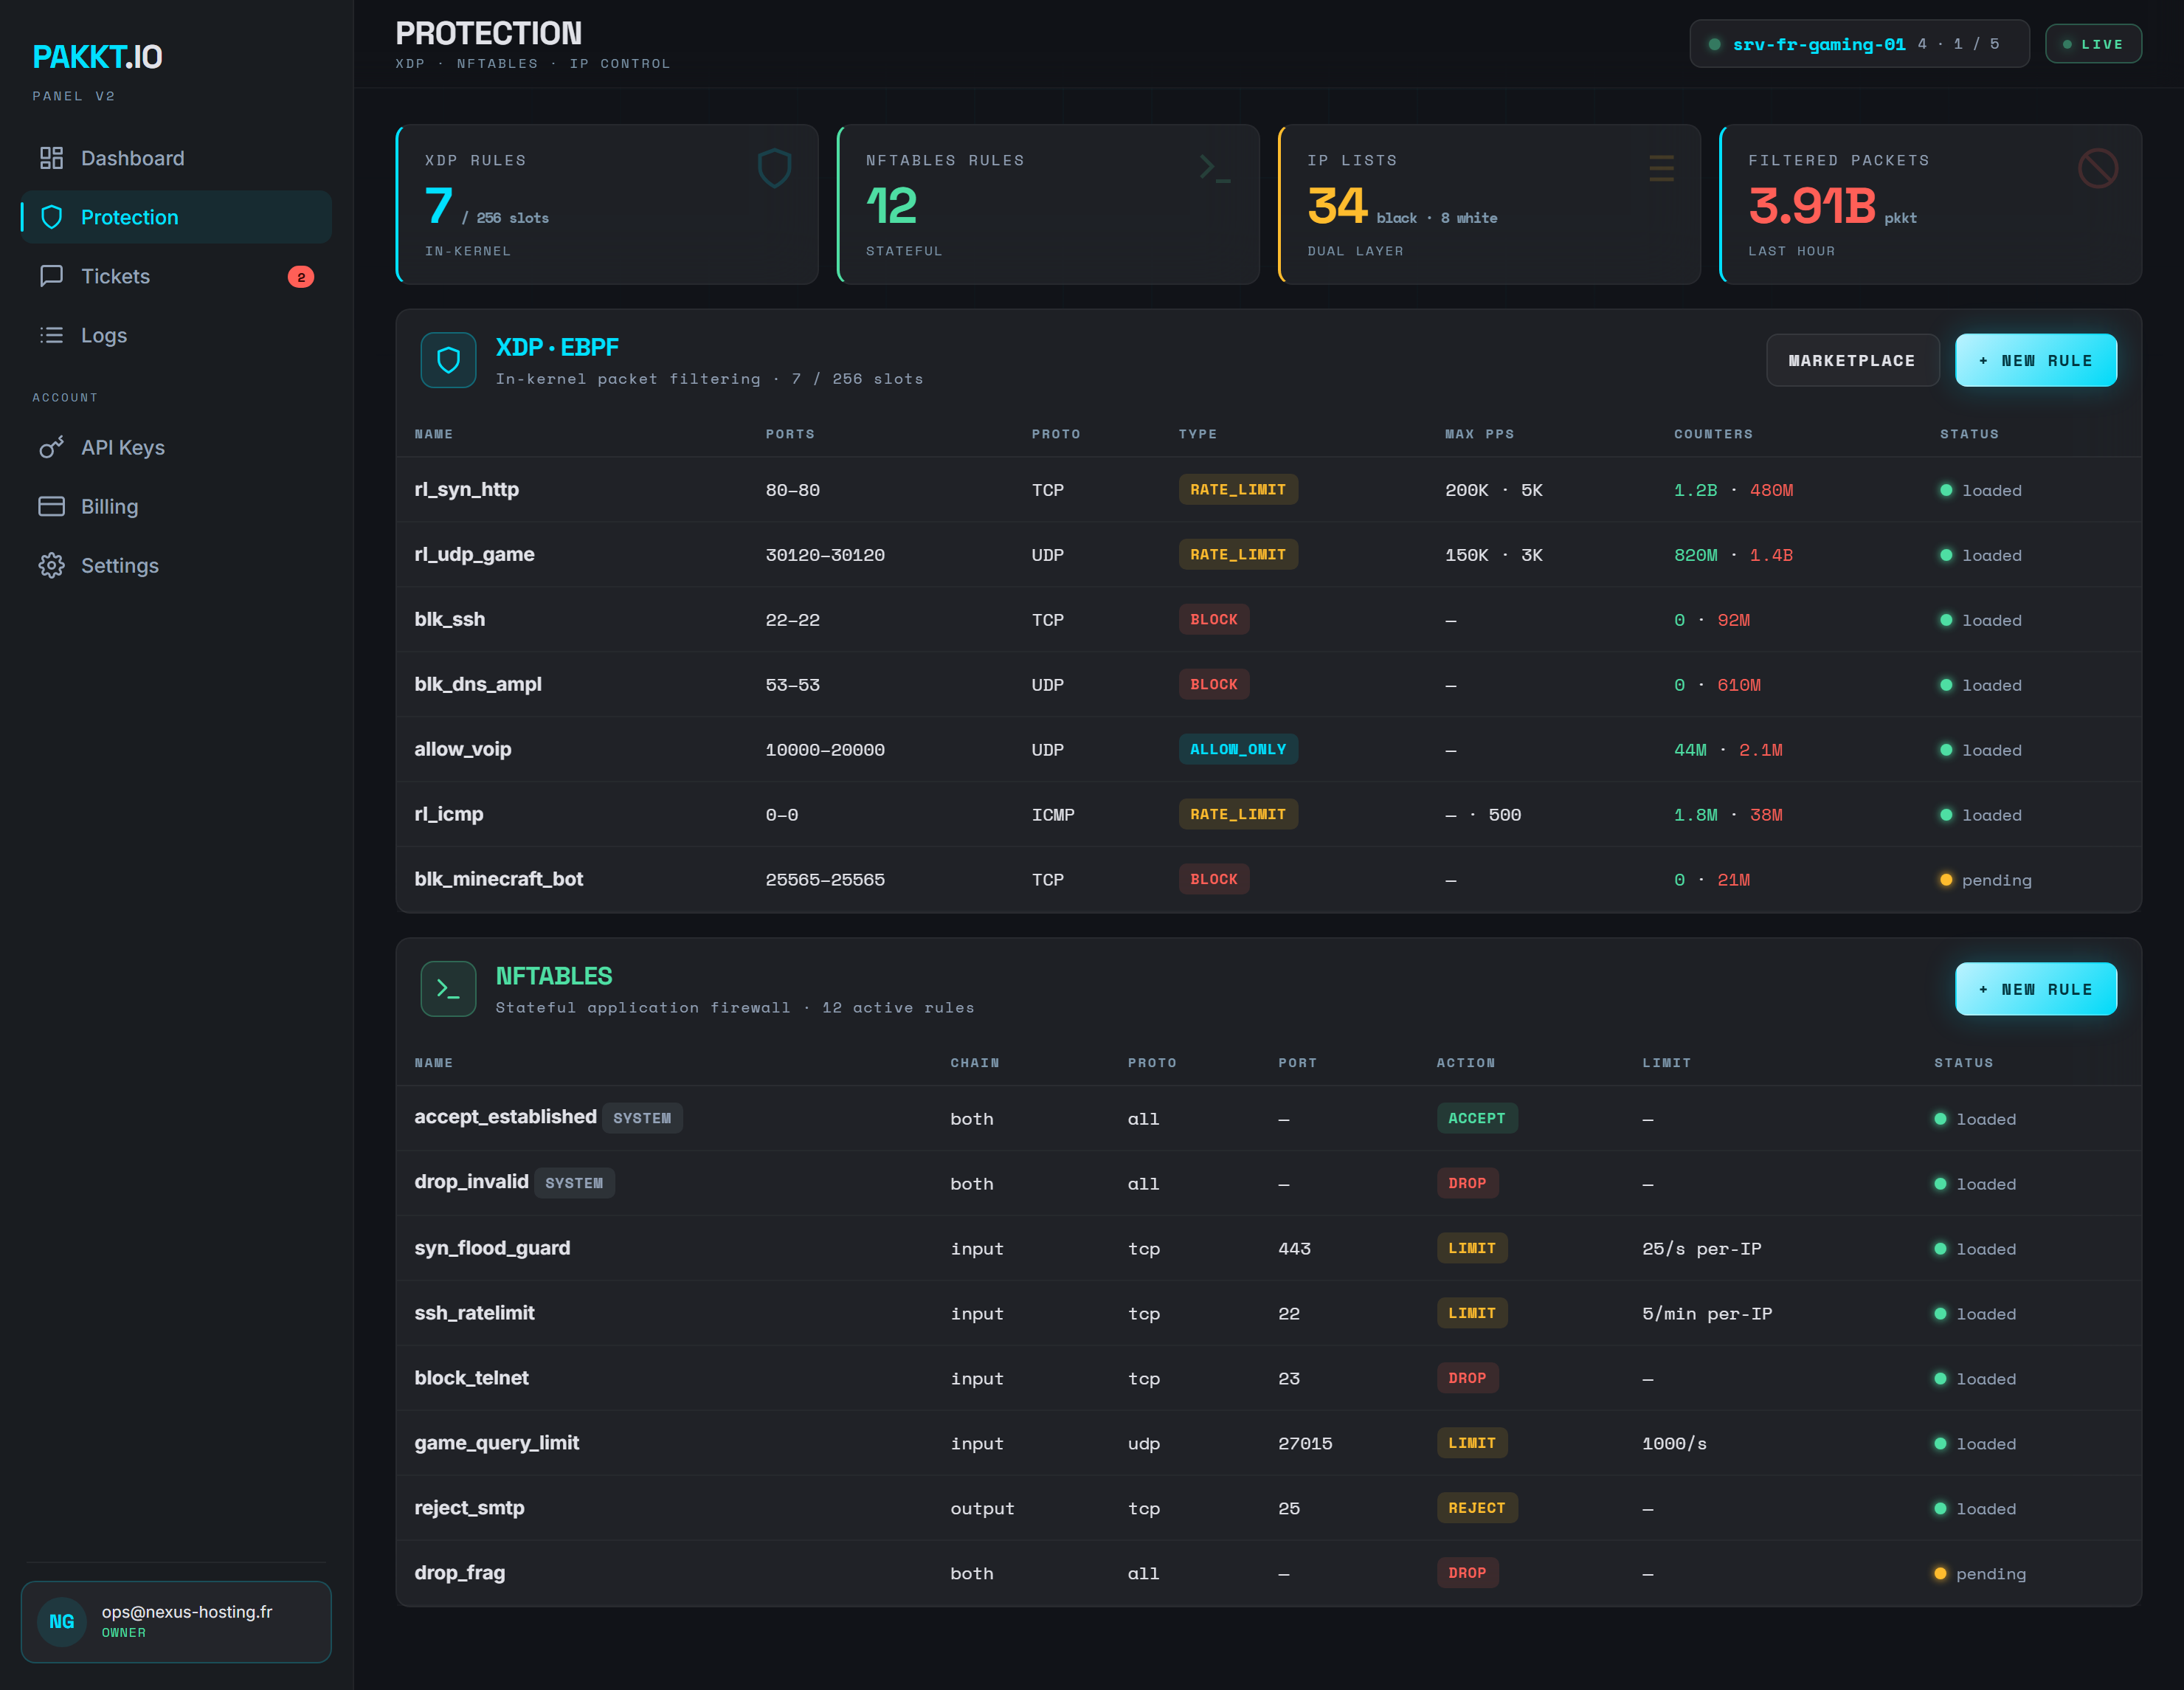
Task: Click the blk_ssh rule name
Action: pyautogui.click(x=450, y=619)
